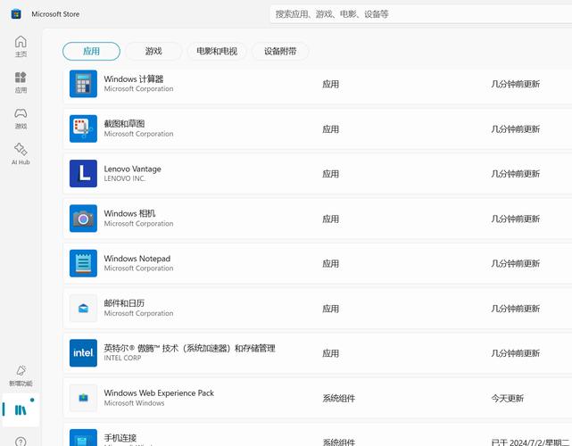Click 几分钟前更新 status for Lenovo Vantage
The height and width of the screenshot is (446, 572).
[x=515, y=174]
